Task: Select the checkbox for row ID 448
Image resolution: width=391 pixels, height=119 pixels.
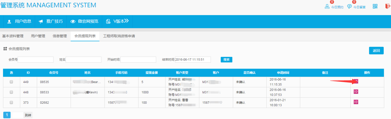Action: tap(11, 92)
